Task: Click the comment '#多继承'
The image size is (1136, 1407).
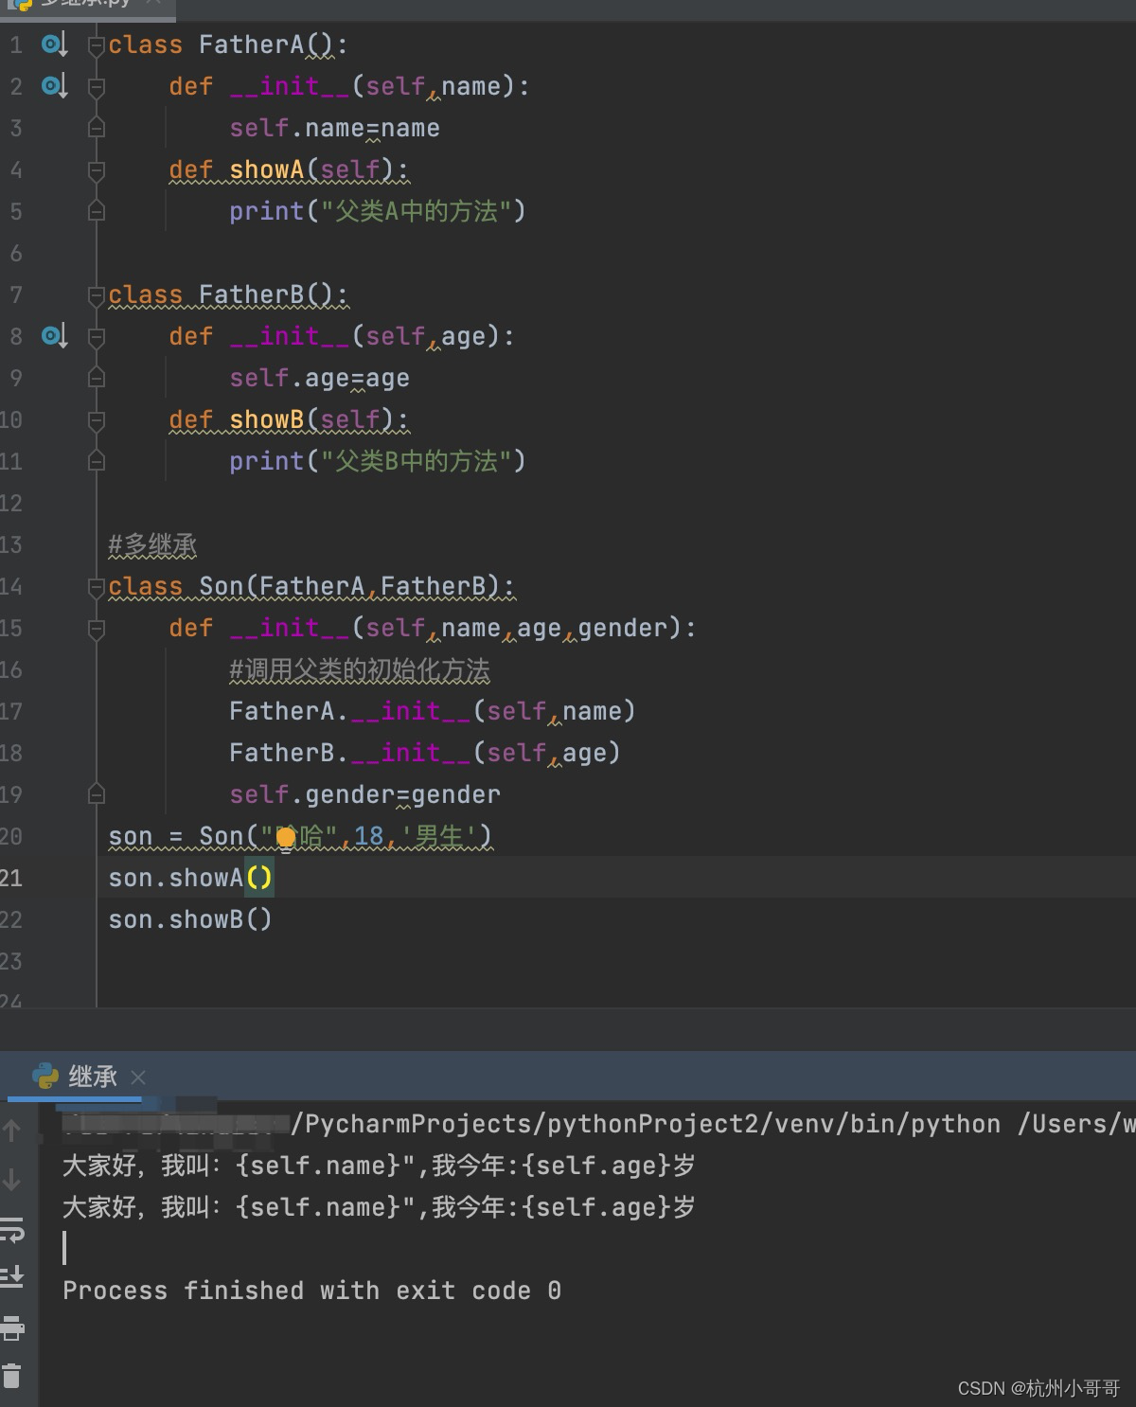Action: [x=152, y=544]
